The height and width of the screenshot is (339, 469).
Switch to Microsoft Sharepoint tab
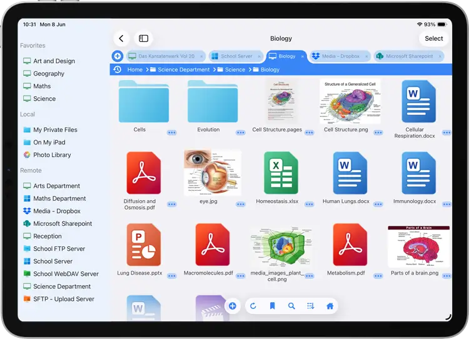coord(409,56)
